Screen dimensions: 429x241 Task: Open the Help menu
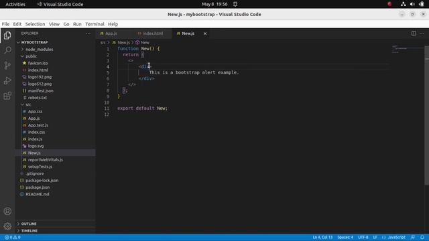(x=113, y=24)
